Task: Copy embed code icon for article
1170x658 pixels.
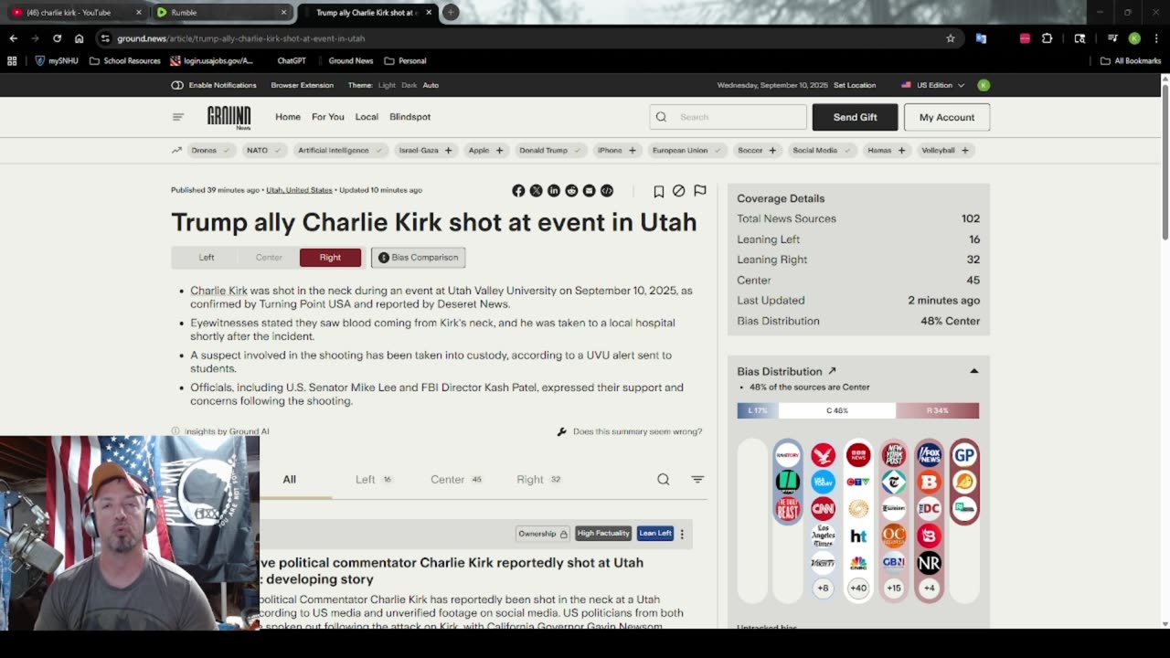Action: (607, 191)
